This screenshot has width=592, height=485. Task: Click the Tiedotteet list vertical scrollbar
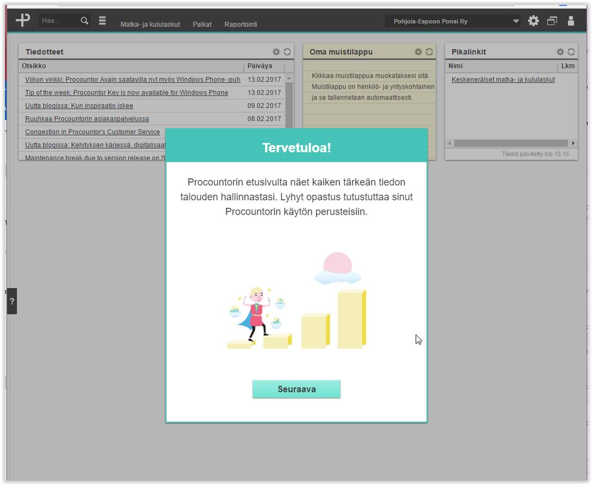click(289, 104)
